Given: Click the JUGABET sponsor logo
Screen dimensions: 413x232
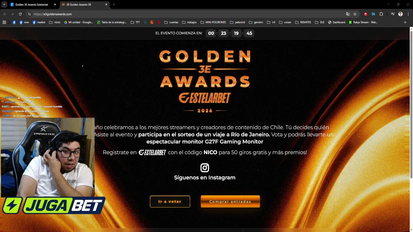Looking at the screenshot, I should pos(54,205).
